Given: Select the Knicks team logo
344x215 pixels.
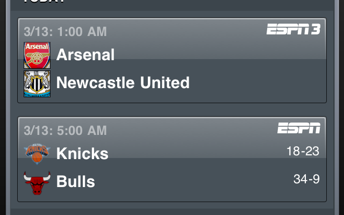Looking at the screenshot, I should (x=37, y=153).
